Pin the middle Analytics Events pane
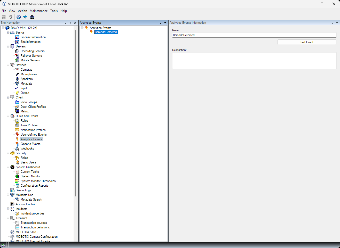The height and width of the screenshot is (248, 340). [x=165, y=23]
